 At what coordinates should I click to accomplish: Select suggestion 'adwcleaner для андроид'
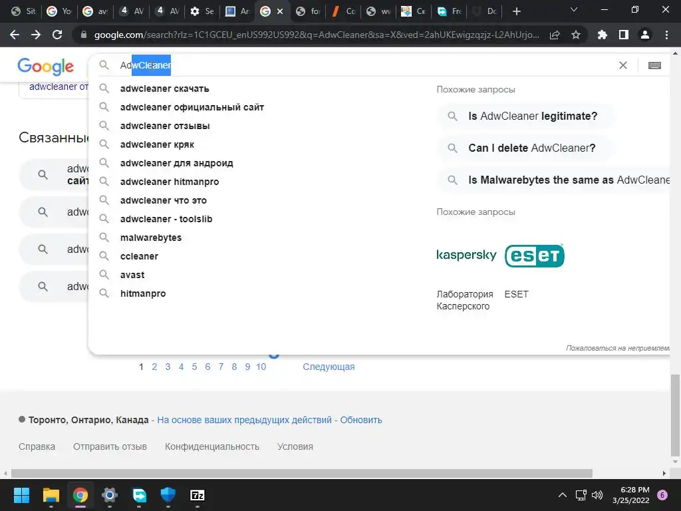(x=177, y=164)
